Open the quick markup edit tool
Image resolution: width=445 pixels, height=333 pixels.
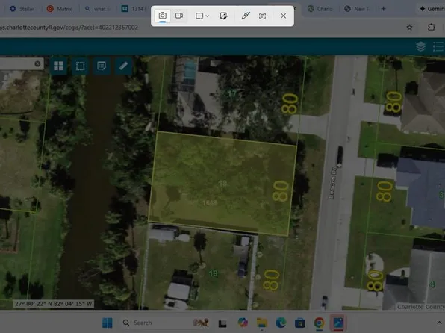(223, 16)
